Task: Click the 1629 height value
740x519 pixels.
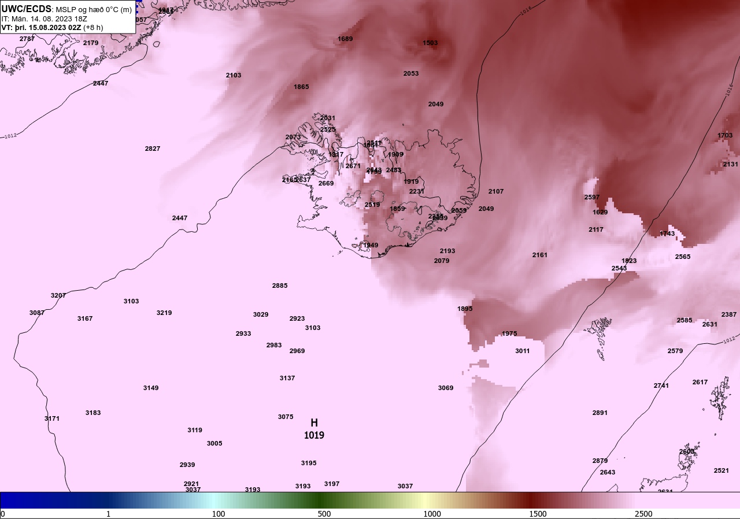Action: 600,212
